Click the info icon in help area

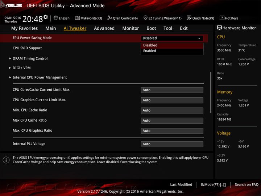6,160
